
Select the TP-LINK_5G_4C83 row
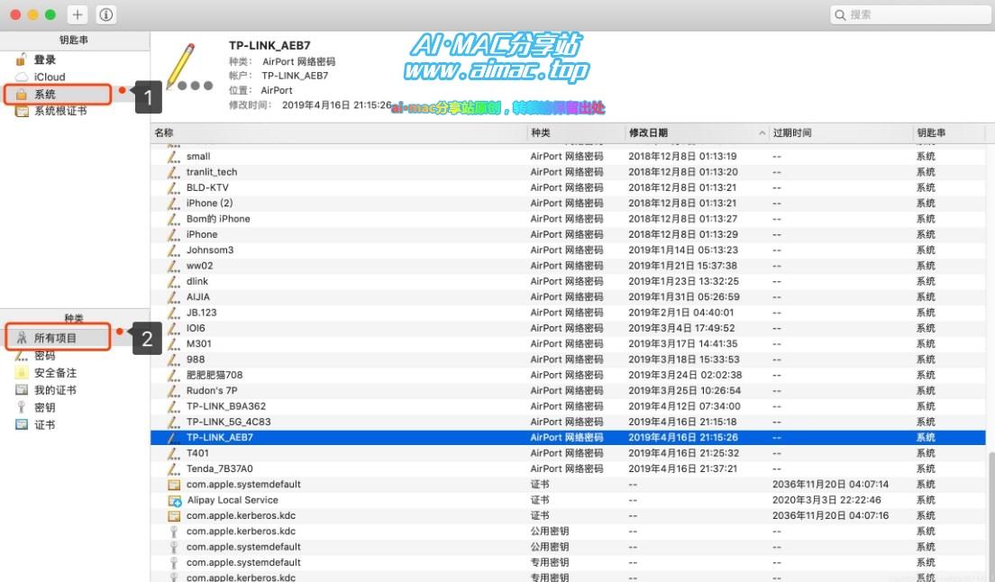[568, 422]
